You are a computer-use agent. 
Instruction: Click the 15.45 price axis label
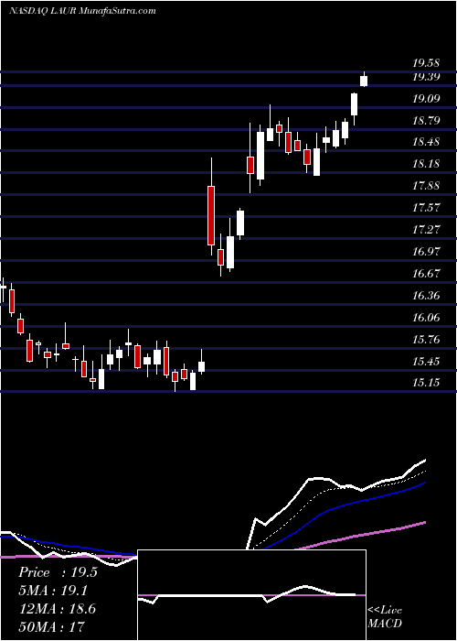click(x=425, y=361)
